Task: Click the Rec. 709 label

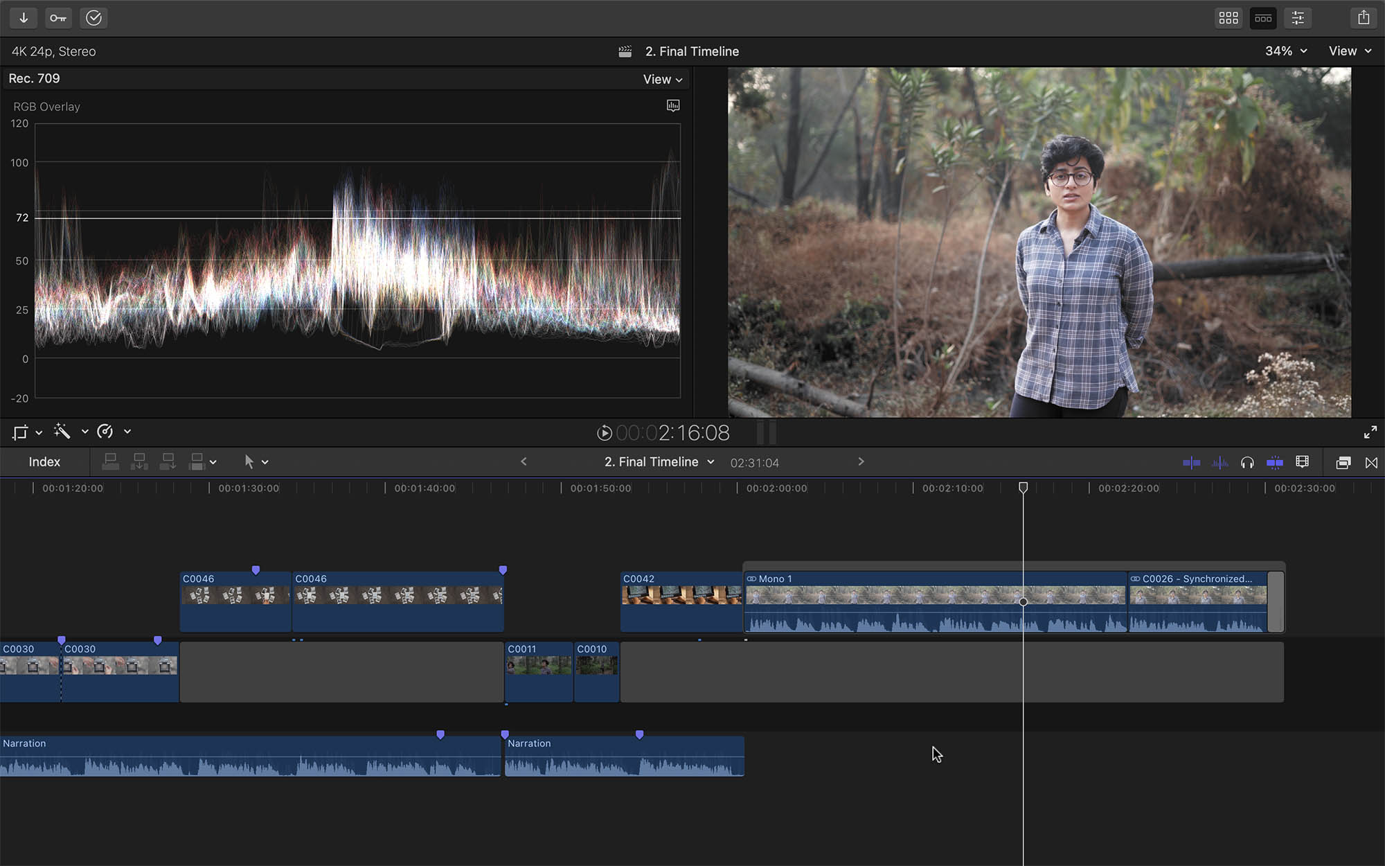Action: 34,78
